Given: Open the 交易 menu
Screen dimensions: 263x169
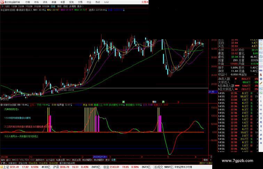Looking at the screenshot, I should tap(80, 2).
